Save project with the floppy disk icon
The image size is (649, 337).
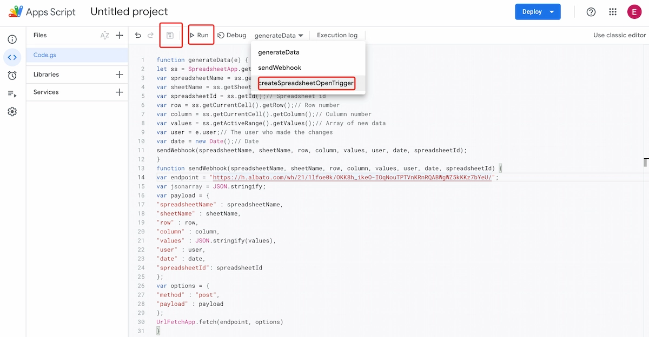(170, 35)
